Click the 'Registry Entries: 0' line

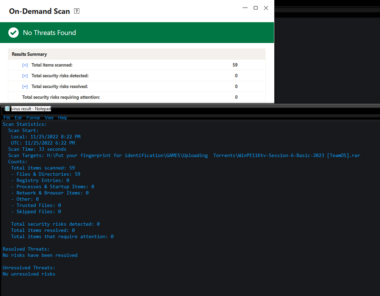click(x=40, y=180)
